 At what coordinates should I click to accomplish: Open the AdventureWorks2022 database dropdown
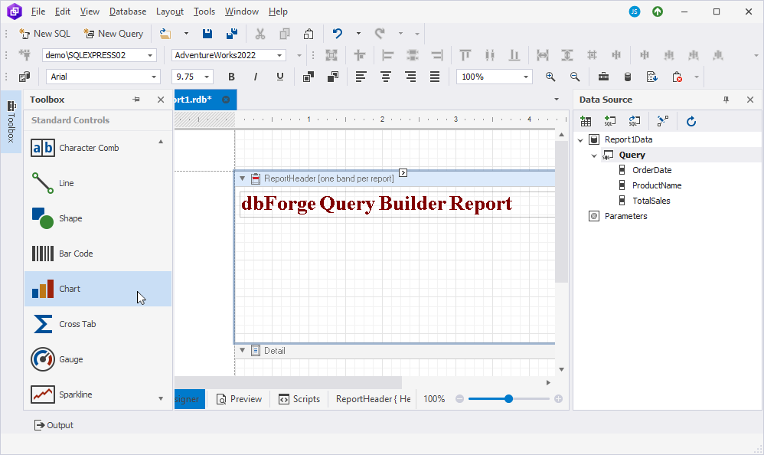[279, 55]
